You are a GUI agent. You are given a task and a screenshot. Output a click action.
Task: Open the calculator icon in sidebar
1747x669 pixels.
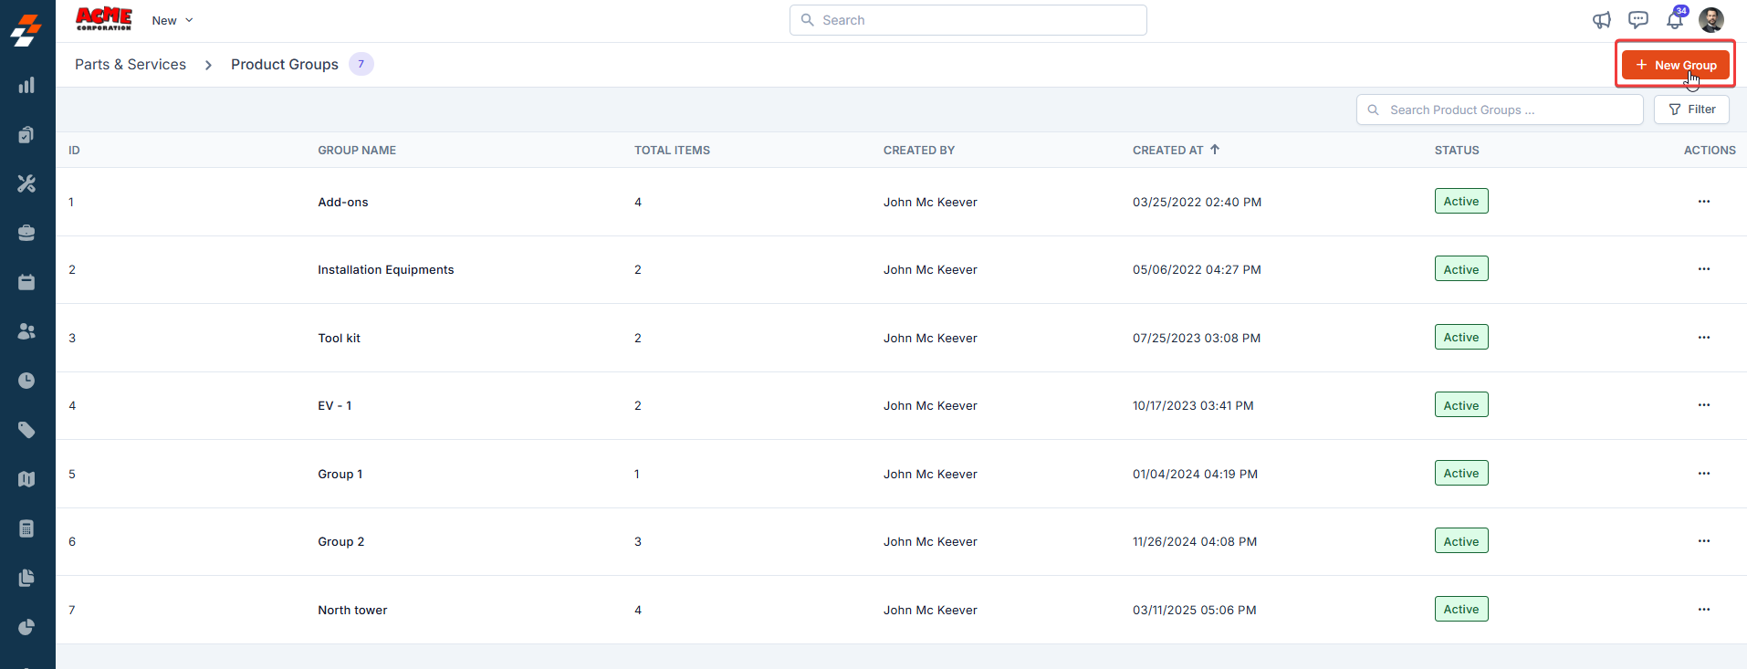[x=26, y=528]
